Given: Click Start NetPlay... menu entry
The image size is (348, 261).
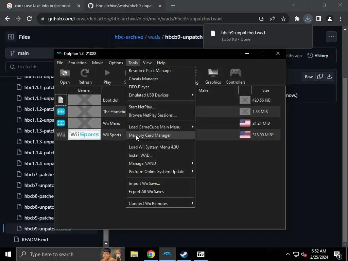Looking at the screenshot, I should pos(160,107).
